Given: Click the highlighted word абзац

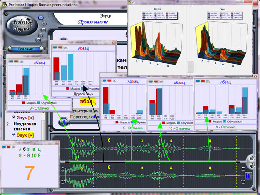Looking at the screenshot, I should pos(87,101).
